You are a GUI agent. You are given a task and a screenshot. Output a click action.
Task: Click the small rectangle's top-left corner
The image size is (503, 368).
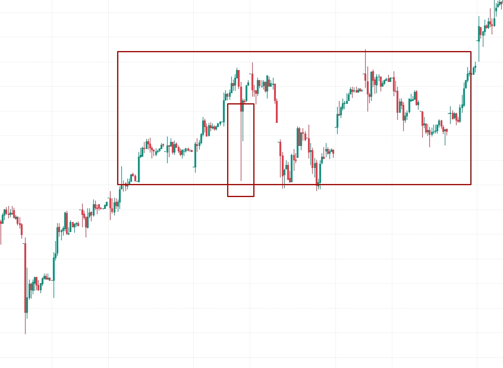[x=228, y=104]
